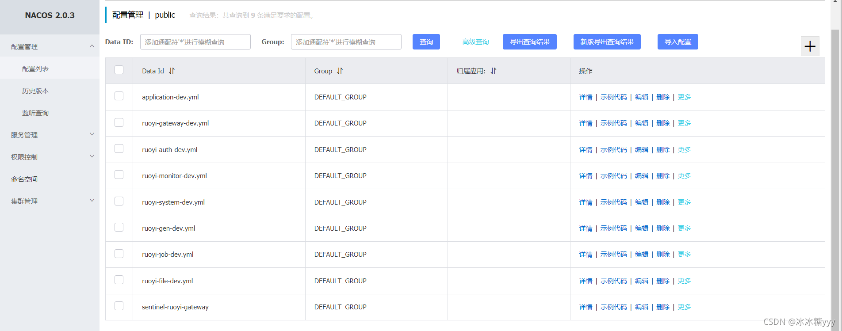Screen dimensions: 842x331
Task: Expand the 集群管理 sidebar chevron
Action: click(x=92, y=201)
